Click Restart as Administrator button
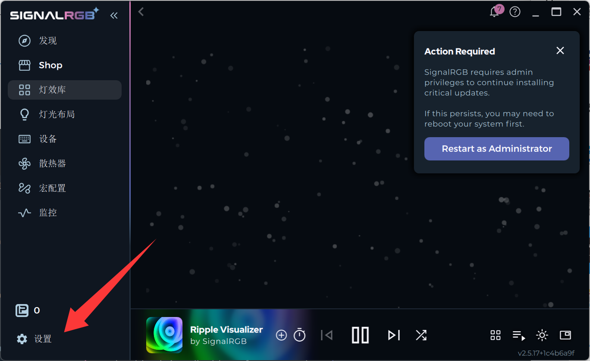This screenshot has width=590, height=361. pos(496,149)
